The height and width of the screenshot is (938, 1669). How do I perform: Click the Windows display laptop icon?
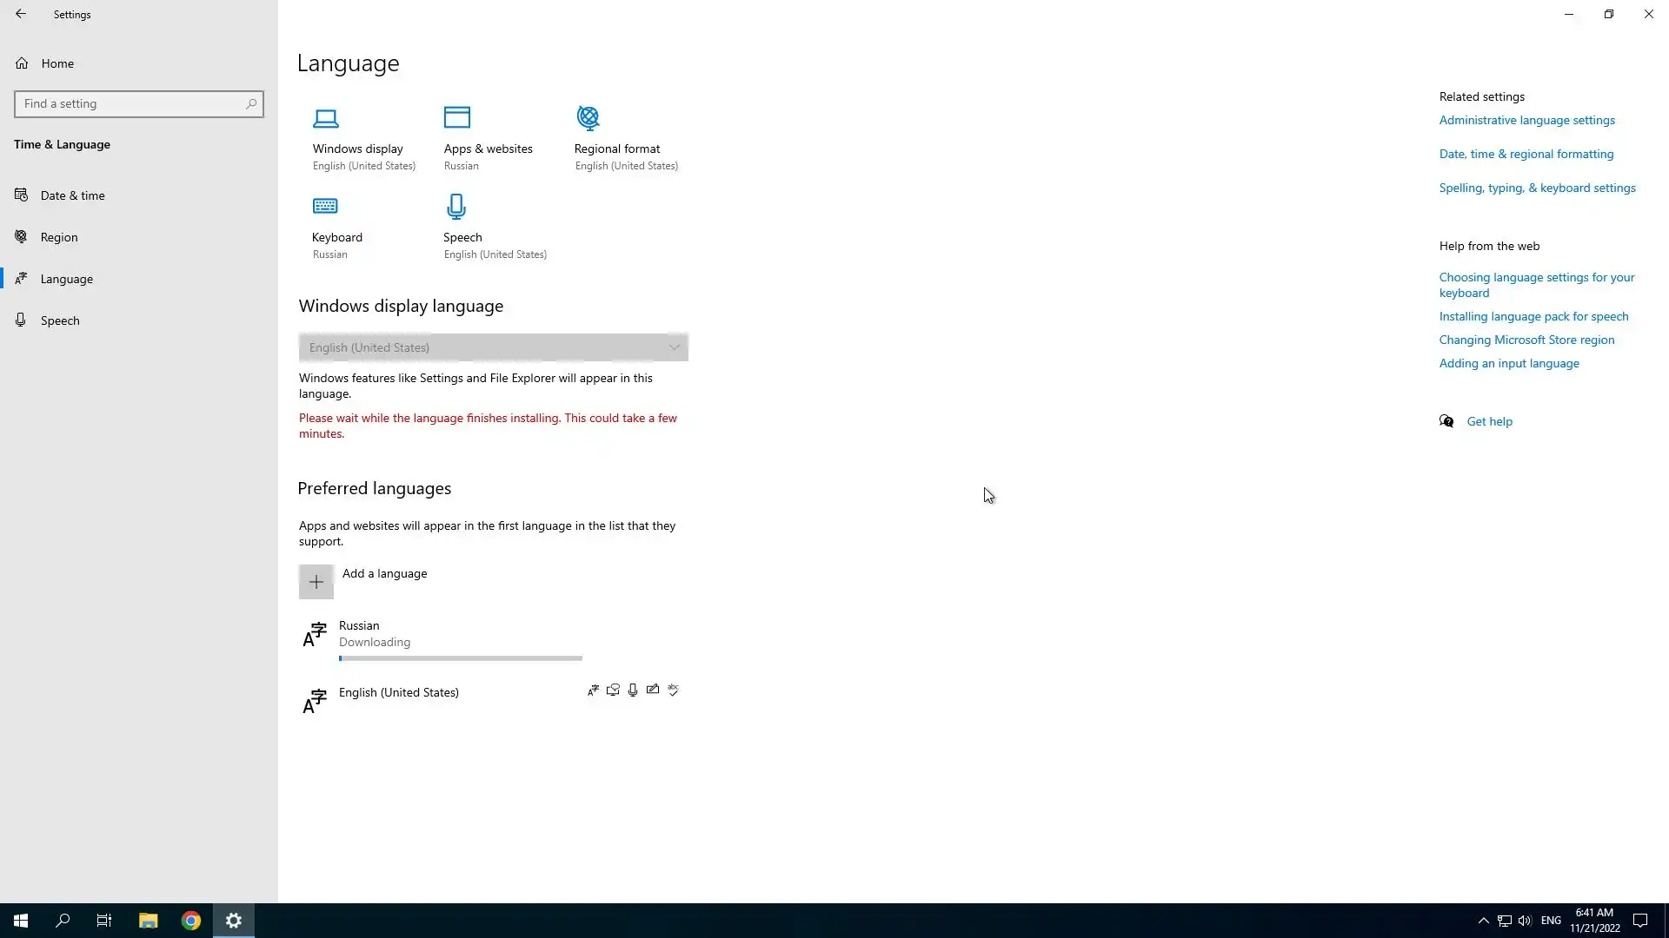(x=326, y=118)
